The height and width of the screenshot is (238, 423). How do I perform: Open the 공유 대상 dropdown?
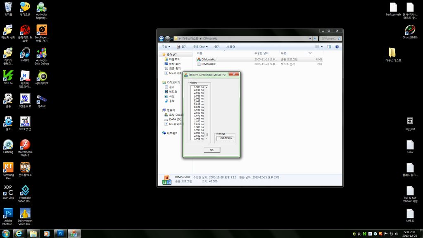tap(200, 47)
